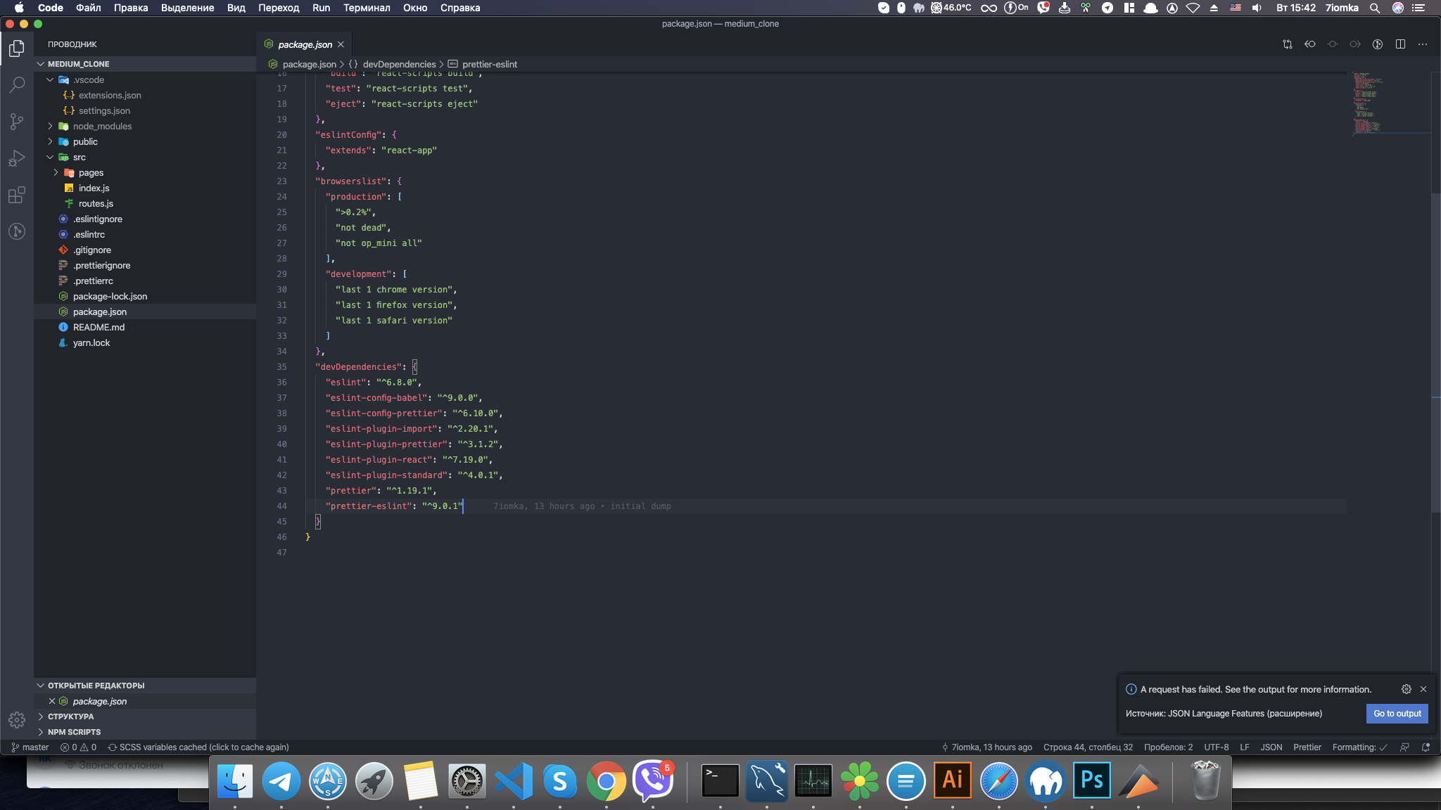Open Git timeline comparison in editor toolbar
The height and width of the screenshot is (810, 1441).
point(1288,44)
